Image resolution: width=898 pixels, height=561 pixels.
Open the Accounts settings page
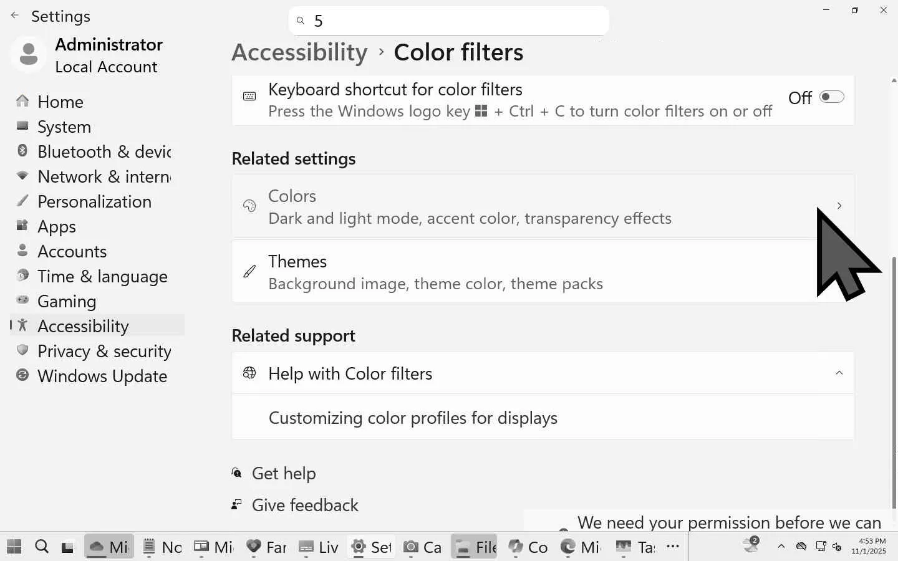coord(72,251)
